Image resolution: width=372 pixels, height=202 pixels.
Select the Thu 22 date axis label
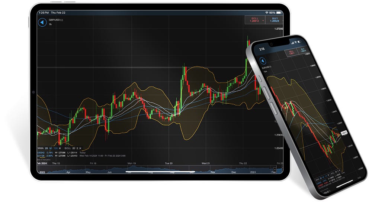(x=243, y=163)
